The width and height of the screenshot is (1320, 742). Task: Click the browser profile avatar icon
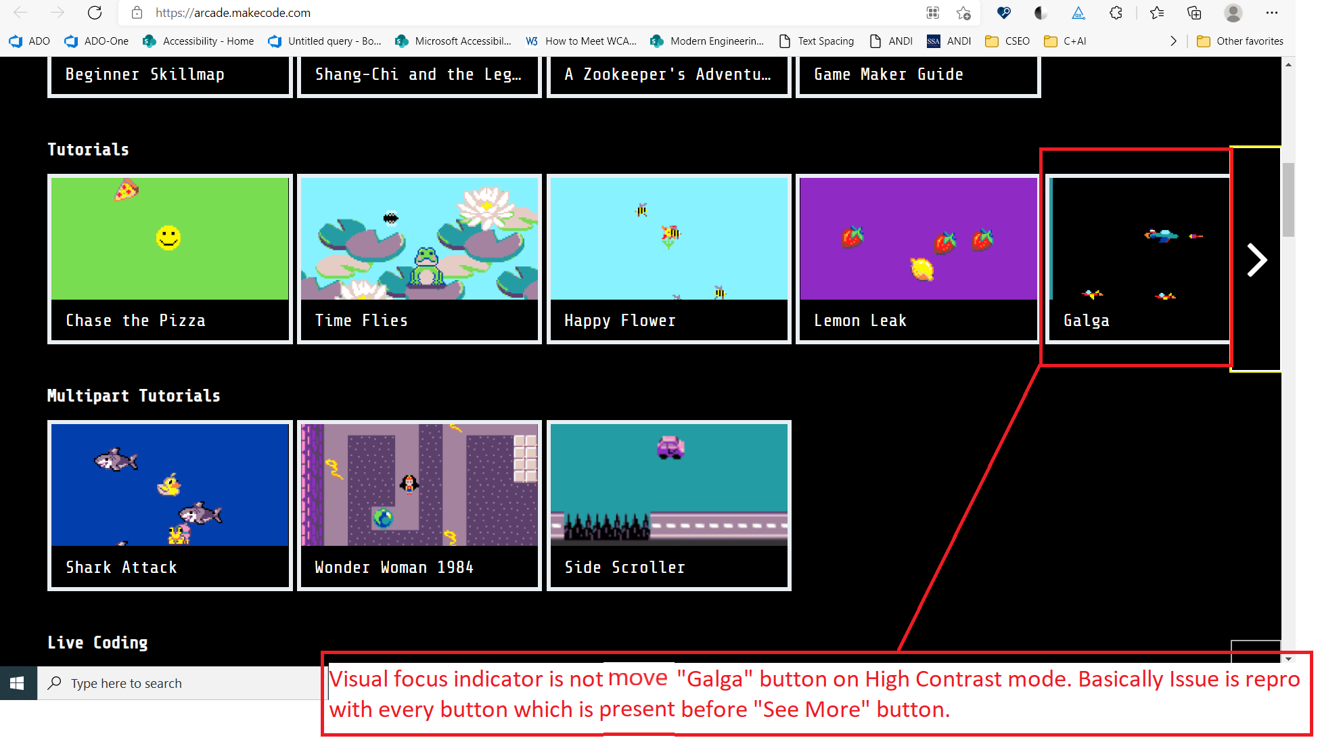click(1234, 13)
